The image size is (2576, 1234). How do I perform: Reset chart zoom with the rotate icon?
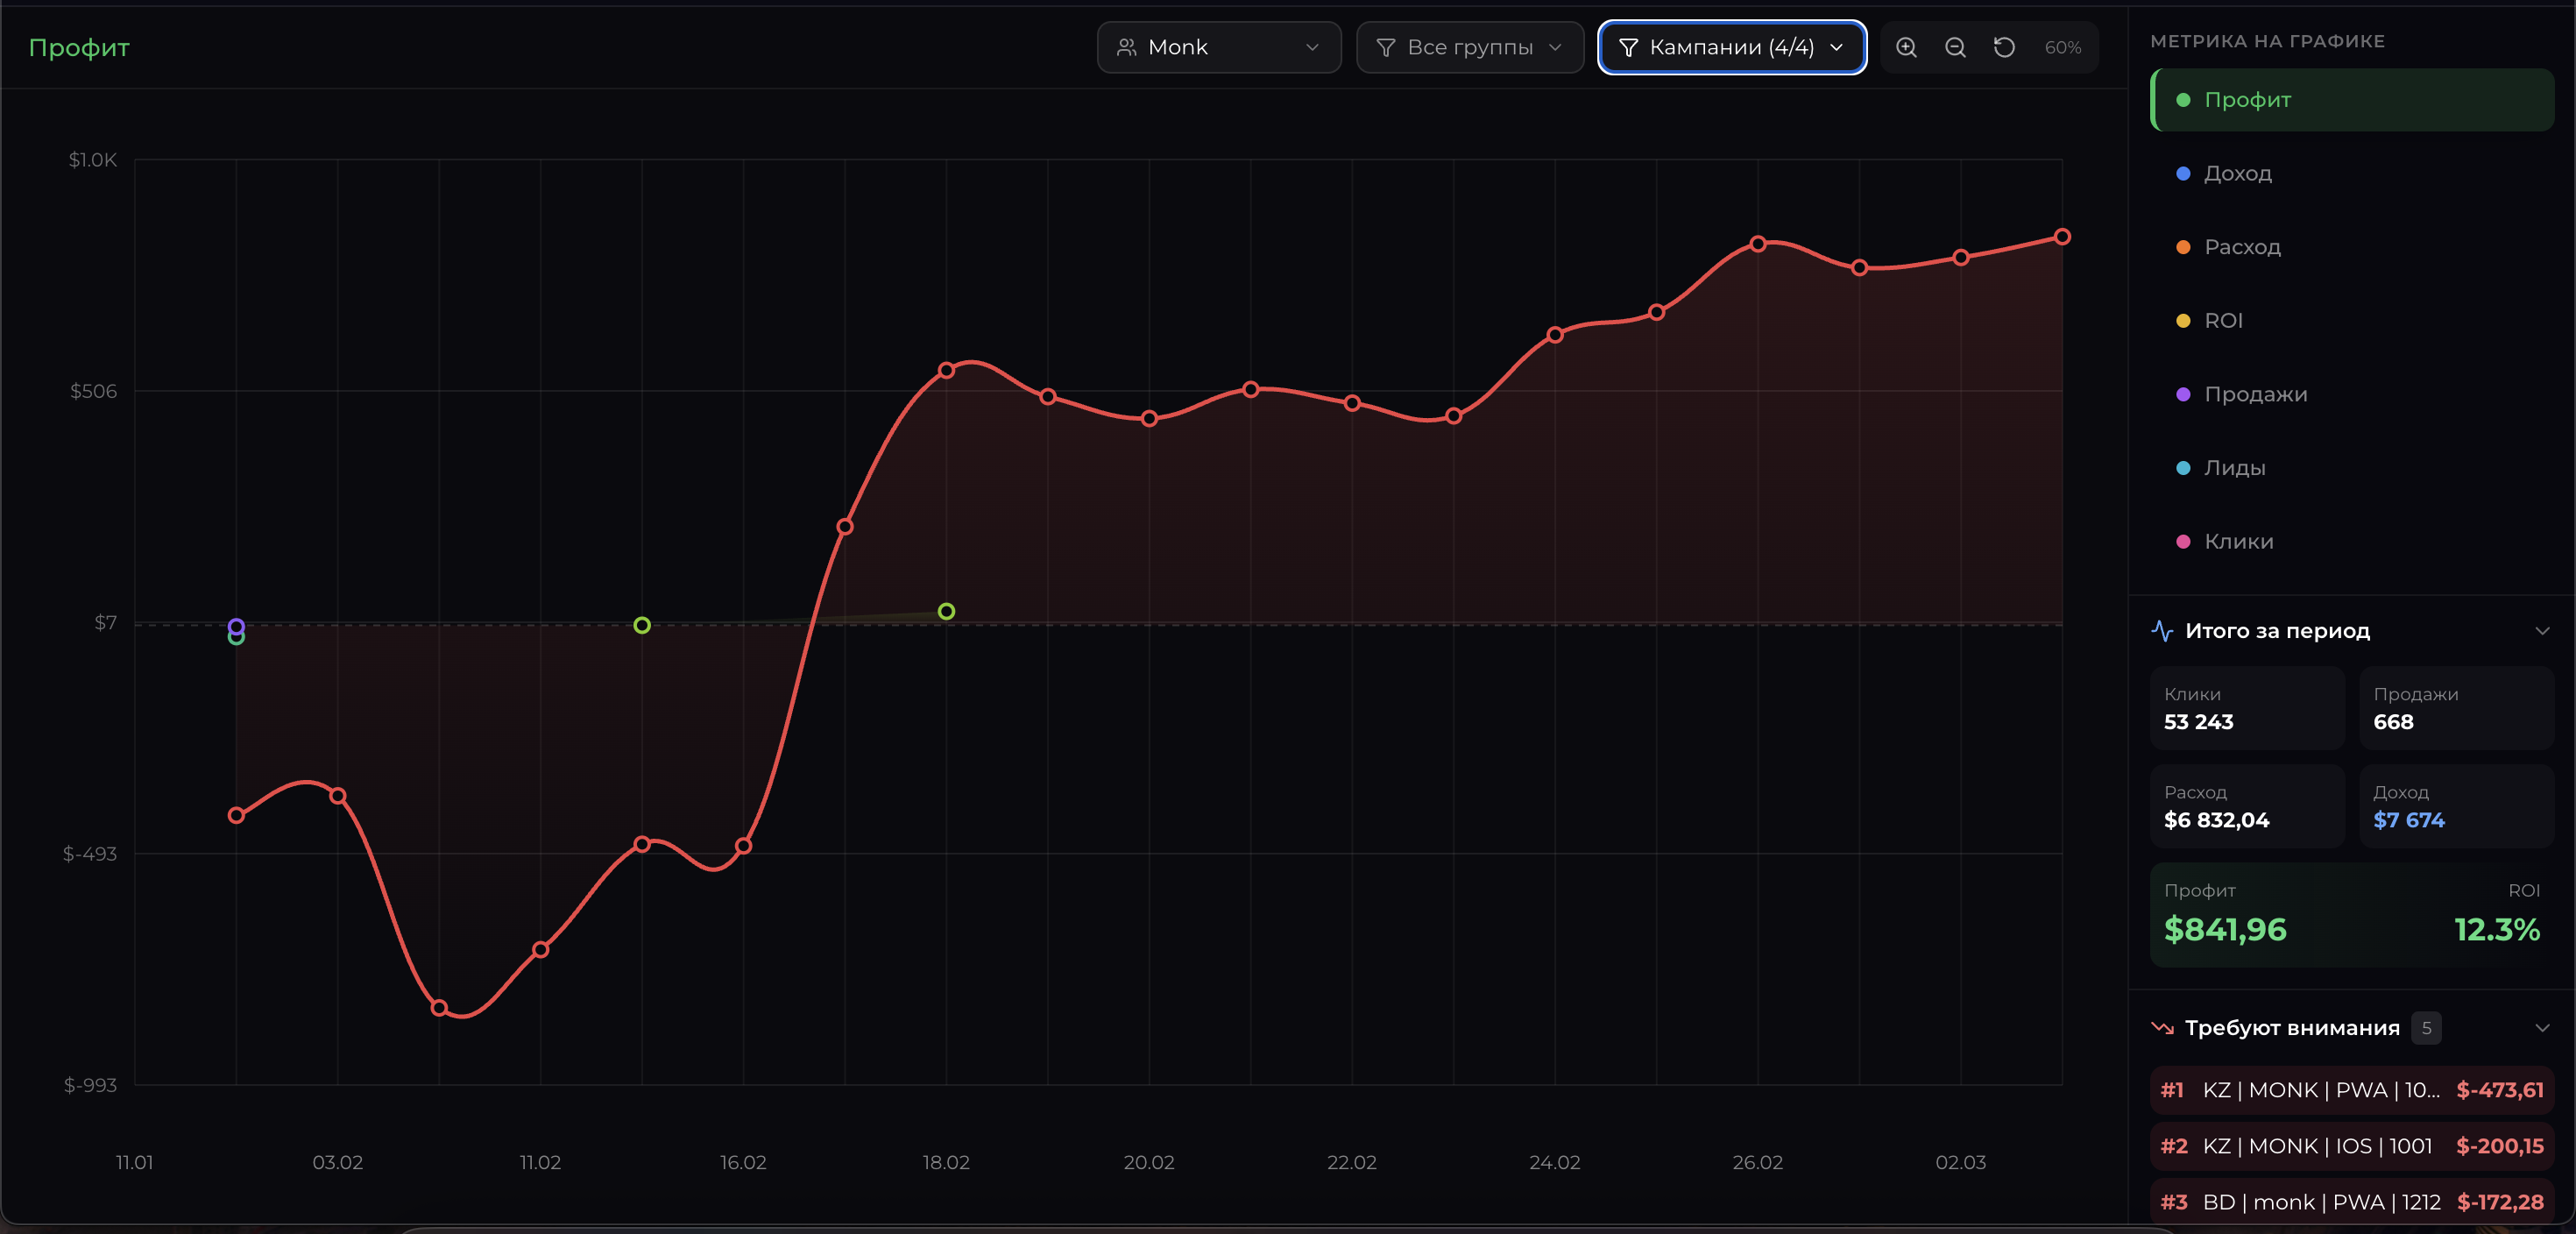(x=2004, y=47)
